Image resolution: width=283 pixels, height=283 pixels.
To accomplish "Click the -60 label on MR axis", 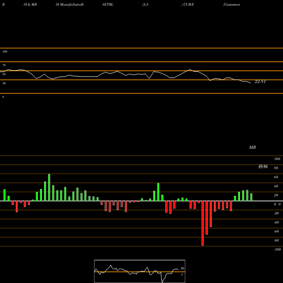I will (276, 231).
